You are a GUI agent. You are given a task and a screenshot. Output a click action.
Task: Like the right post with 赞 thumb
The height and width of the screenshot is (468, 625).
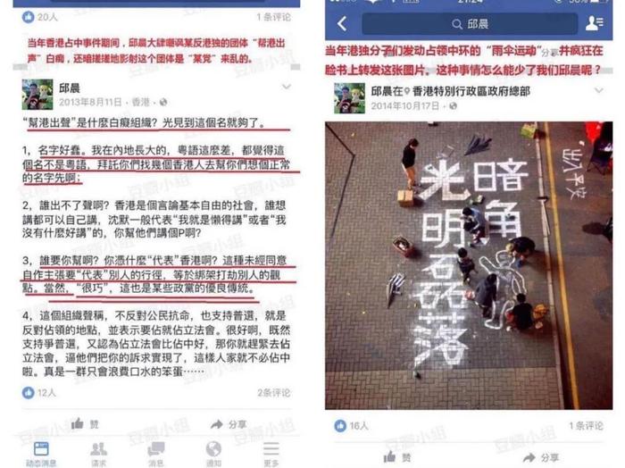[x=396, y=457]
